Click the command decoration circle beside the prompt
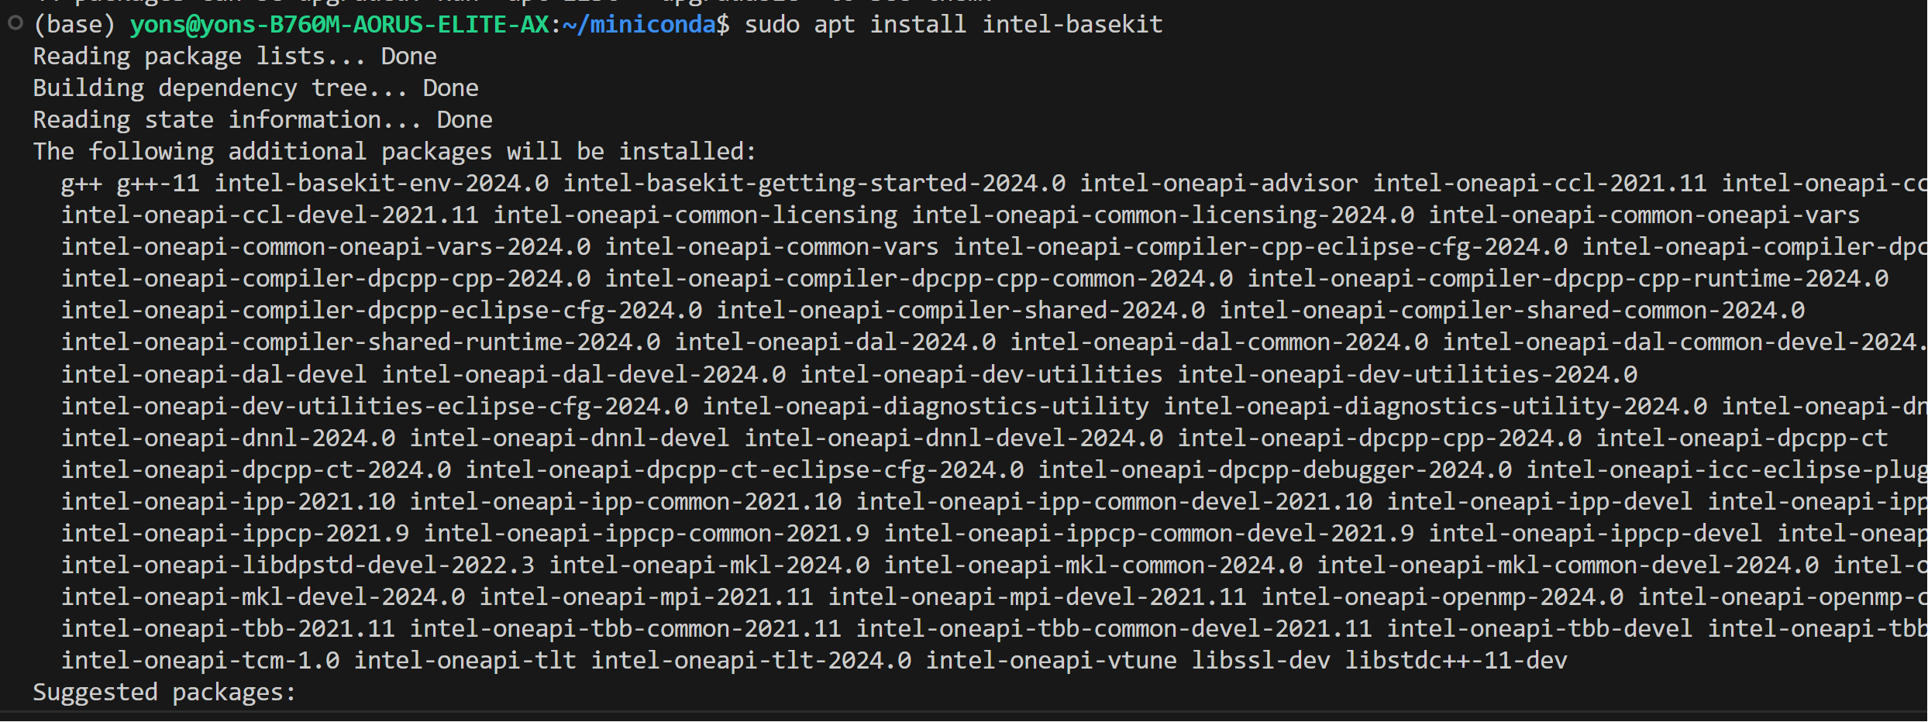 (15, 23)
